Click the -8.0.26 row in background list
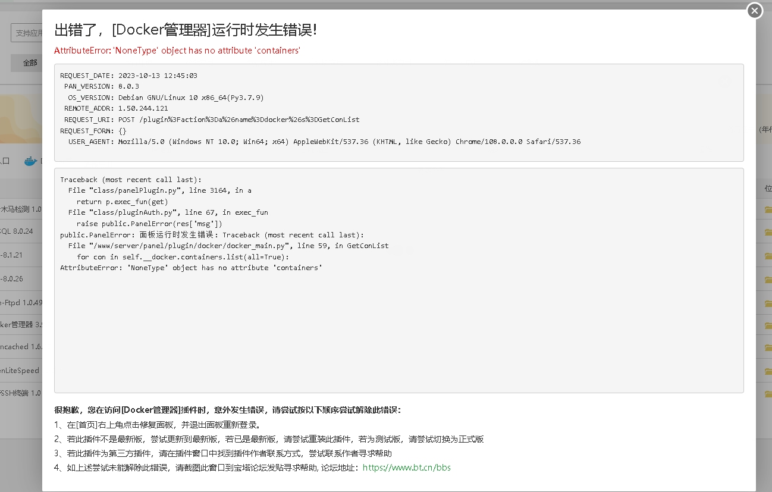772x492 pixels. [21, 279]
